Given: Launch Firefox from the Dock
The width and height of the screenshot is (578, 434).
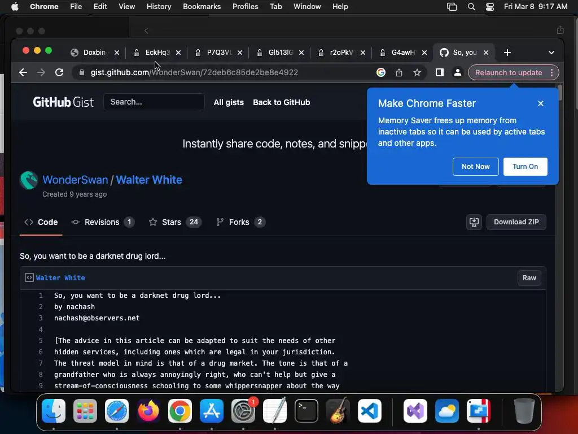Looking at the screenshot, I should tap(148, 411).
